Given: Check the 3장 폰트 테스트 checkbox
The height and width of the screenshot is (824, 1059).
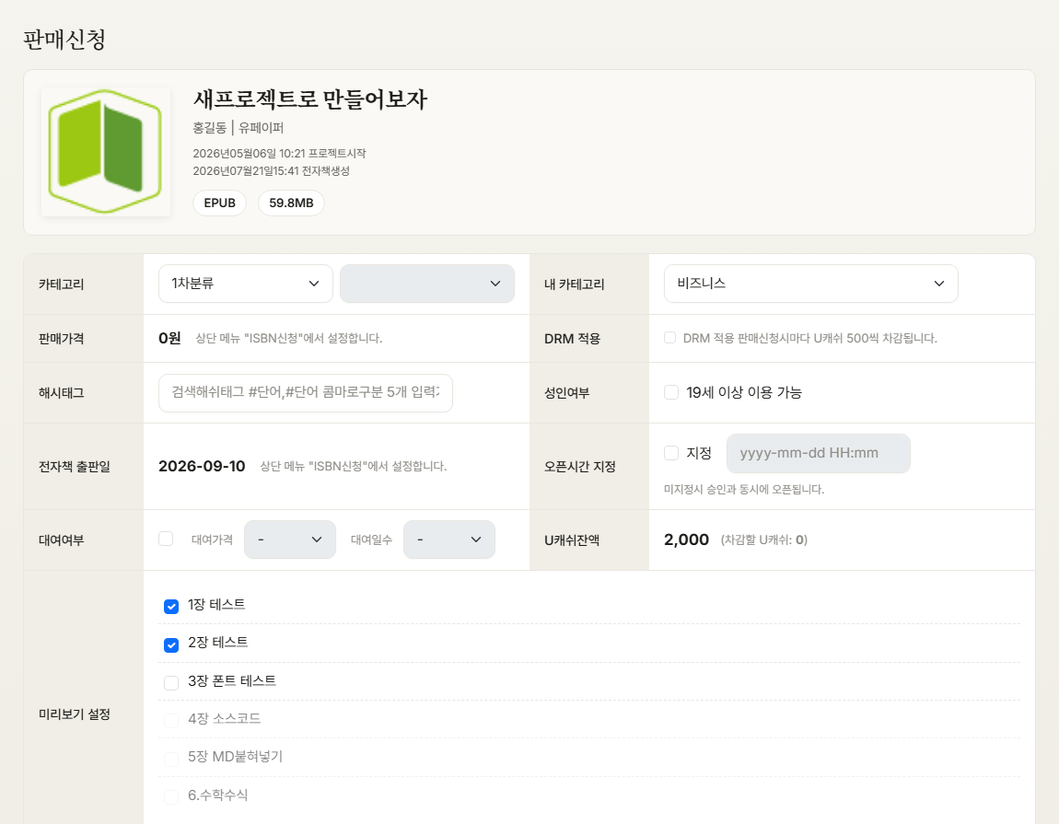Looking at the screenshot, I should tap(171, 683).
